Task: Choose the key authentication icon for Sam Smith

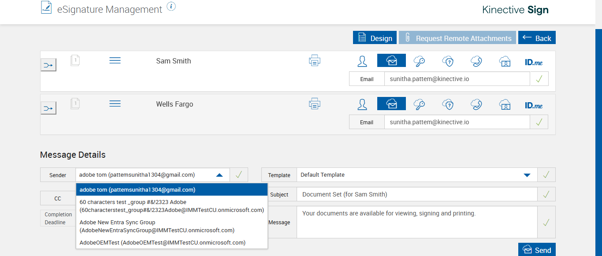Action: (x=419, y=61)
